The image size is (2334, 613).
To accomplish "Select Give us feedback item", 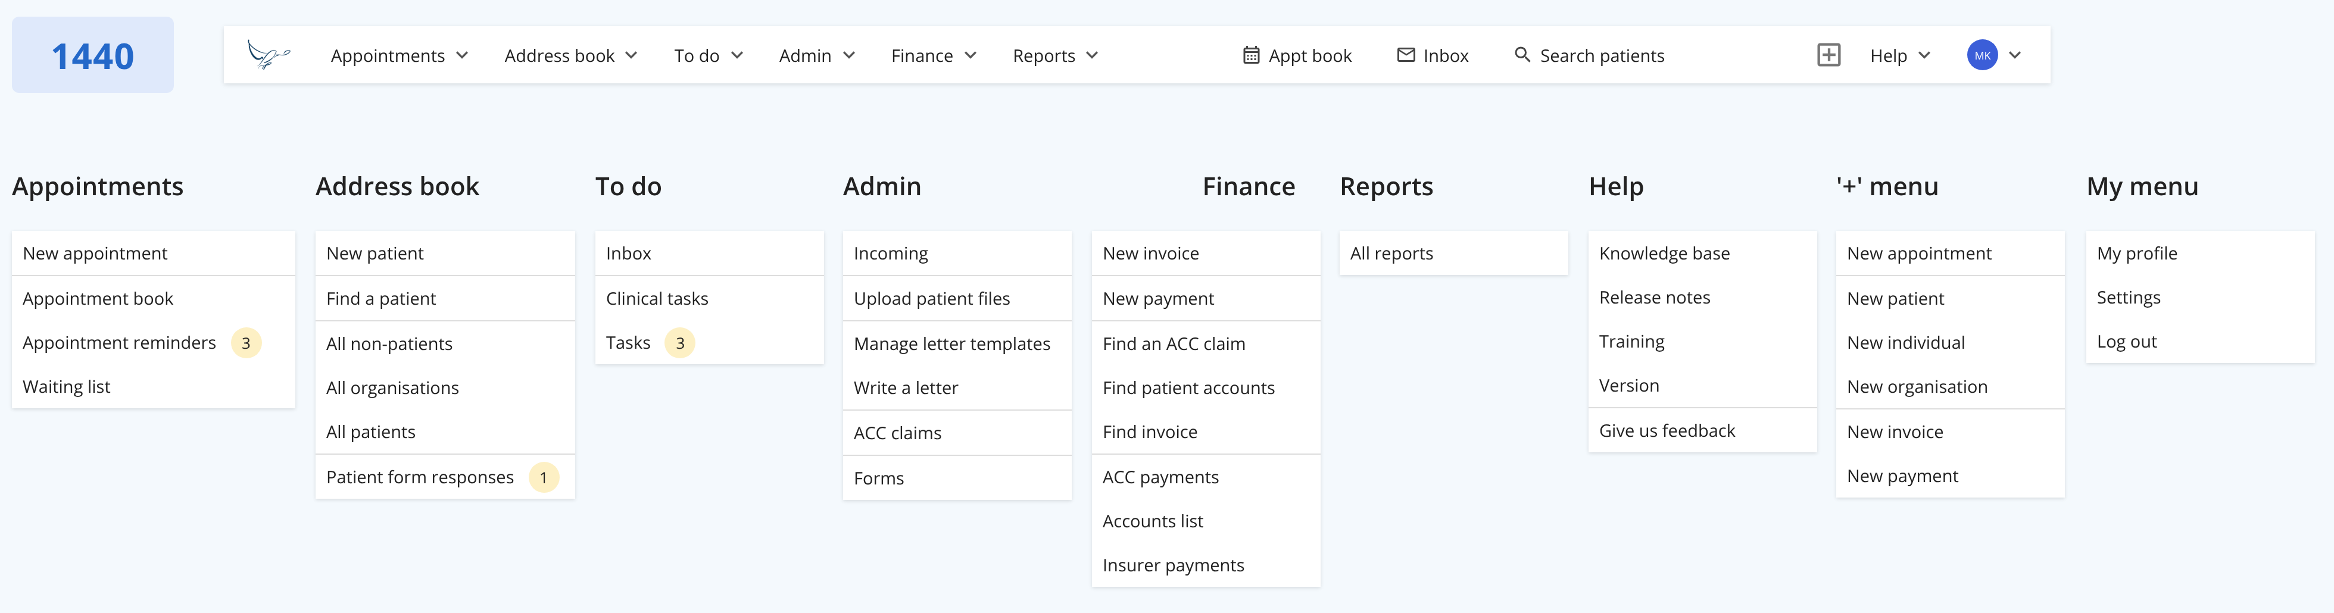I will (x=1702, y=431).
